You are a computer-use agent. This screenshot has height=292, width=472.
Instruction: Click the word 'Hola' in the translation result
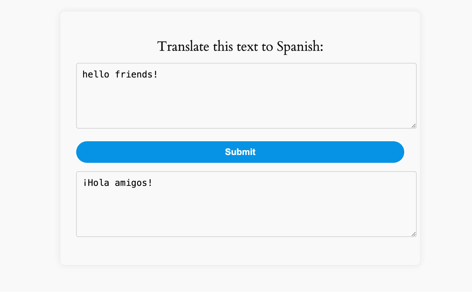point(99,183)
